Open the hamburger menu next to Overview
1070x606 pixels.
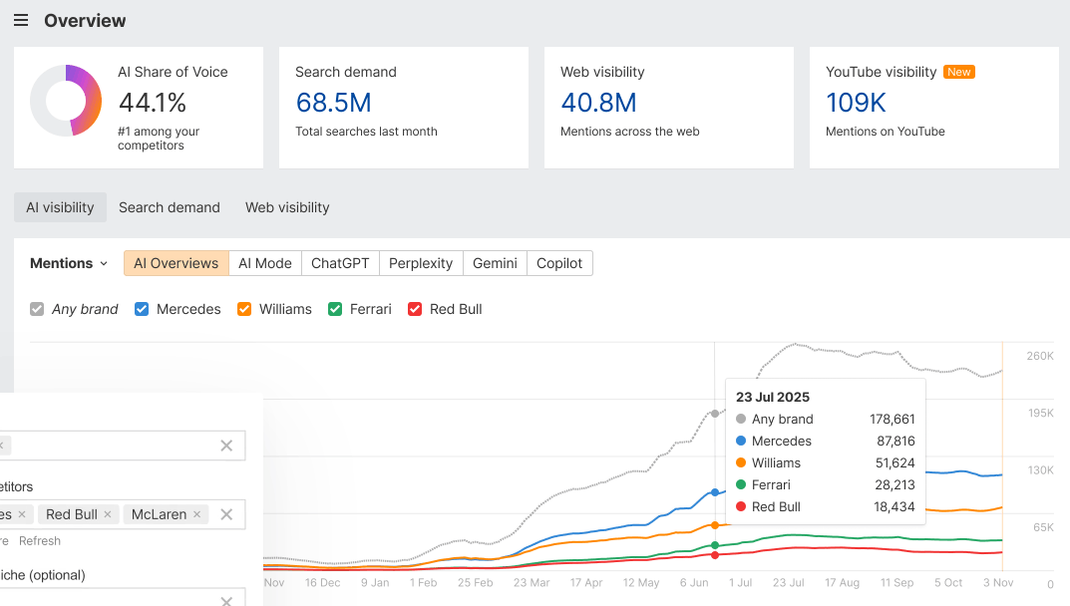[21, 21]
